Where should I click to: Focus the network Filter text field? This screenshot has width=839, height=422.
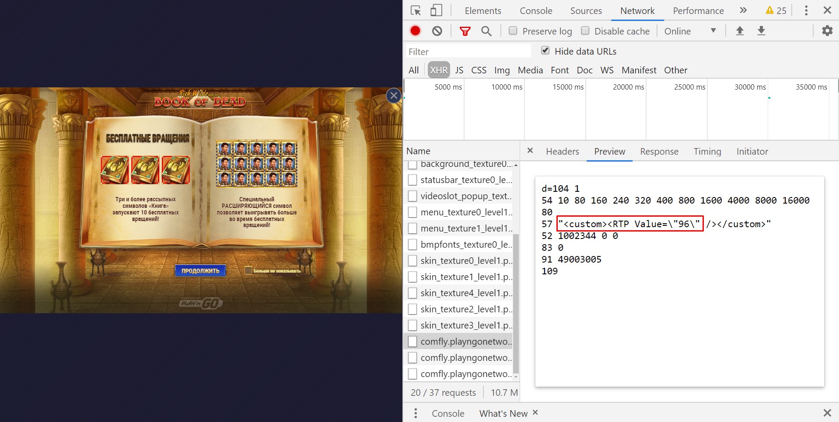coord(468,51)
